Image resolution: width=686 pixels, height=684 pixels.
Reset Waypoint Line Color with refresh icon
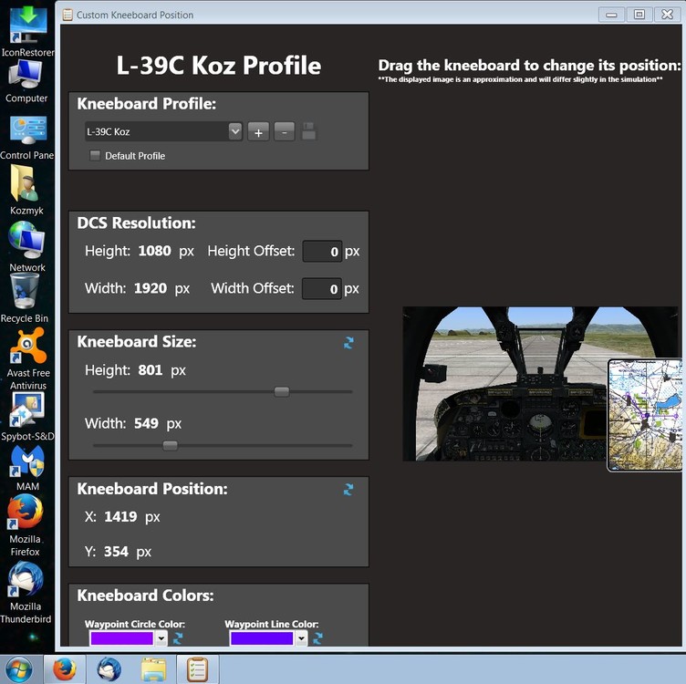(318, 638)
